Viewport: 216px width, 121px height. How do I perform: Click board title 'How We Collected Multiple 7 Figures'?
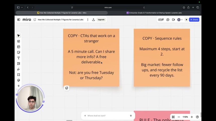click(x=61, y=20)
